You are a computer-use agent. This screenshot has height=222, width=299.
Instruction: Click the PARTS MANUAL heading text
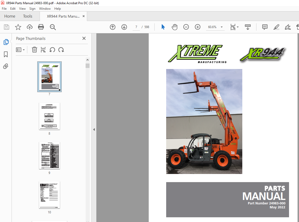point(264,193)
